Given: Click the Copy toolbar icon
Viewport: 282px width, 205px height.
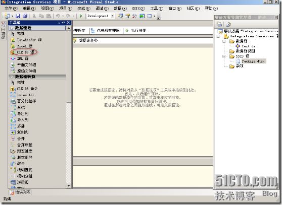Looking at the screenshot, I should click(41, 16).
